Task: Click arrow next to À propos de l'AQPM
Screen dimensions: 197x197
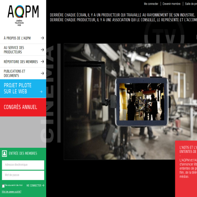Action: (x=42, y=38)
